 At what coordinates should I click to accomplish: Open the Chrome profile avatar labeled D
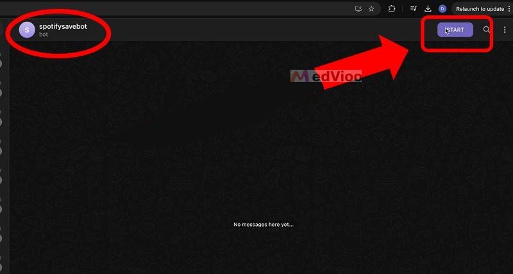[x=442, y=9]
